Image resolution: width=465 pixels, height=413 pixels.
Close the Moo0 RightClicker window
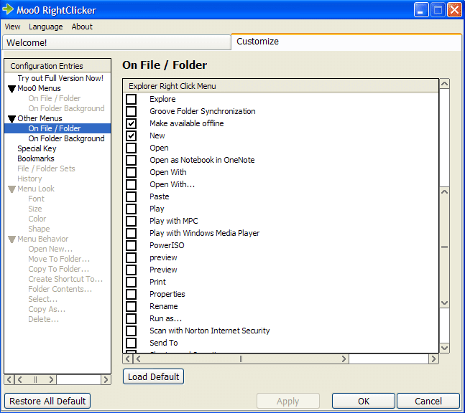[x=454, y=10]
